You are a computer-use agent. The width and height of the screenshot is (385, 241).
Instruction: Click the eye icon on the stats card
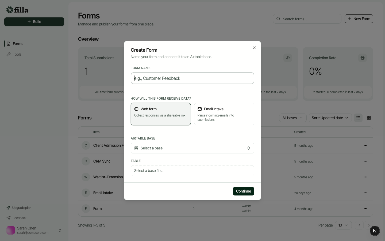click(288, 58)
